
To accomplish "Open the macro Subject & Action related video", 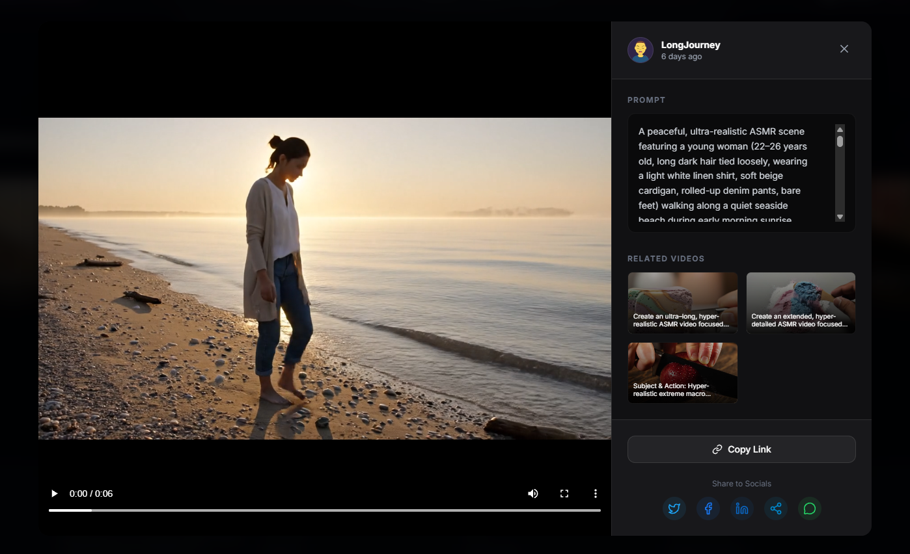I will (x=682, y=373).
